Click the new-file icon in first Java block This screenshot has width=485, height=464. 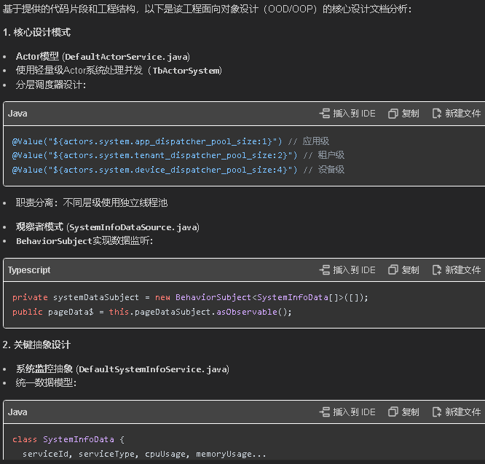[x=437, y=114]
